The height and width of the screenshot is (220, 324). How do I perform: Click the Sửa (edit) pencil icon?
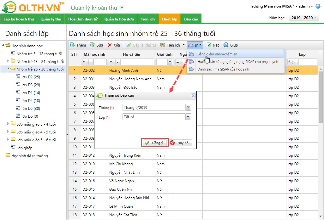tap(92, 45)
